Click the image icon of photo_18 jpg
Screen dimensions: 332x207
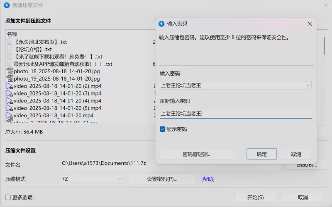10,71
